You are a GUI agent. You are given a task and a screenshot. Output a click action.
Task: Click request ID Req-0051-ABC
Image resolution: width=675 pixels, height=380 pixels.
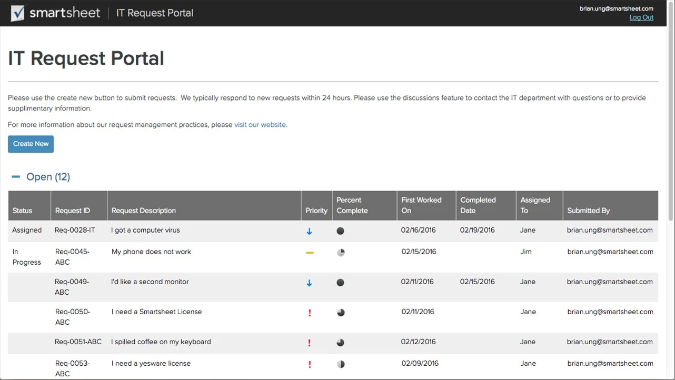78,342
